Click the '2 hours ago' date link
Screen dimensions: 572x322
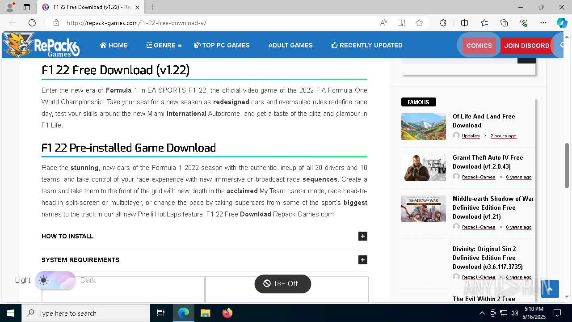[503, 136]
